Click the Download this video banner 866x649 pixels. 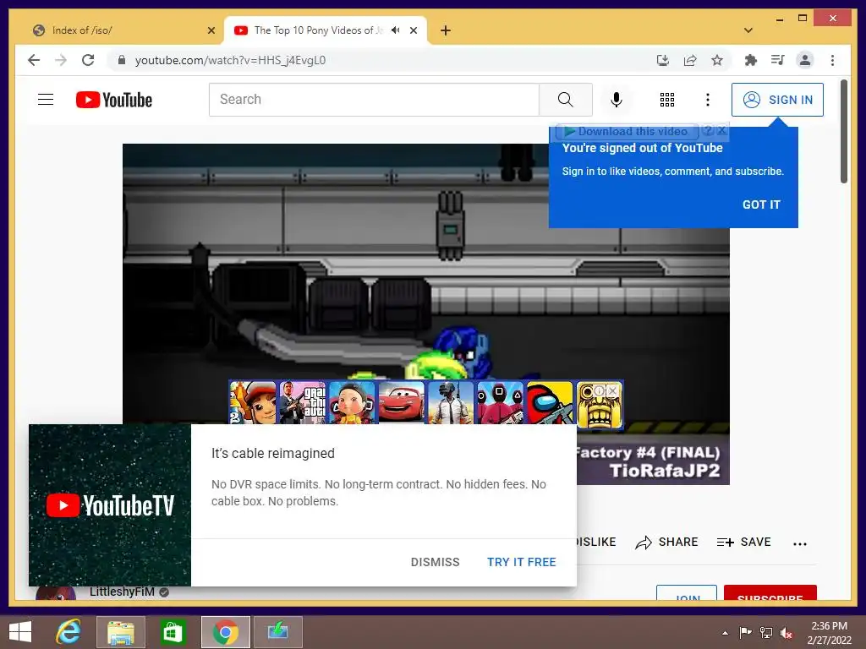tap(627, 131)
